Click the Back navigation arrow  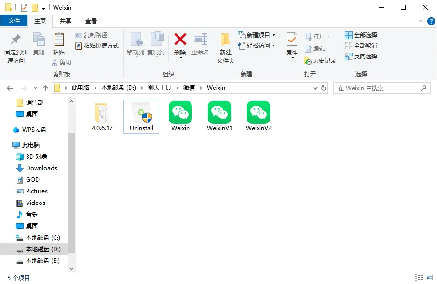(x=10, y=88)
